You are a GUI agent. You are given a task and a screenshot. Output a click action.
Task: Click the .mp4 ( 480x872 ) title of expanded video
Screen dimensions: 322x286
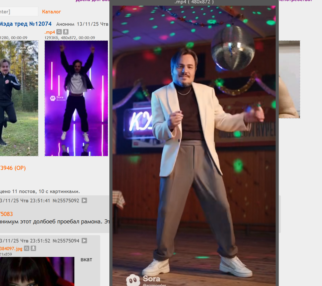(194, 2)
